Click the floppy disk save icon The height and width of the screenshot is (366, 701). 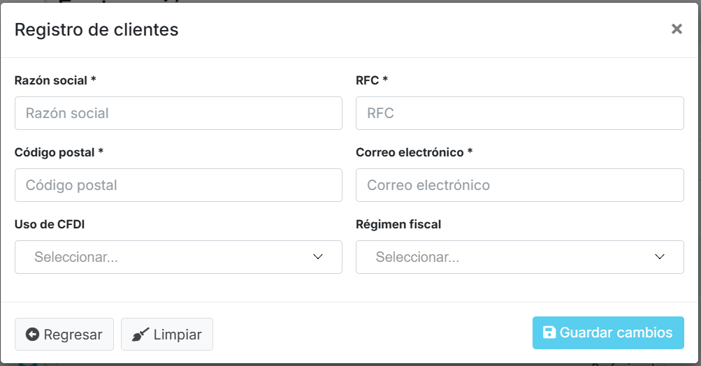click(x=549, y=333)
